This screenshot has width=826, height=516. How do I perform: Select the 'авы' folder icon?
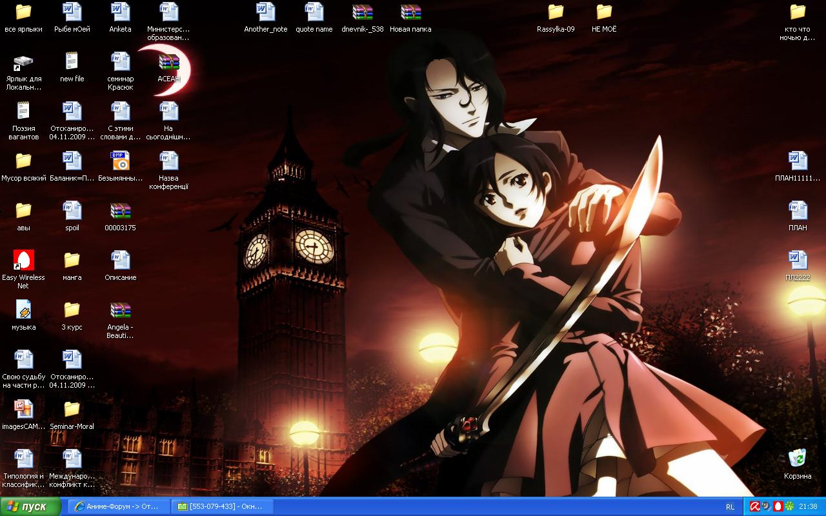click(x=23, y=211)
